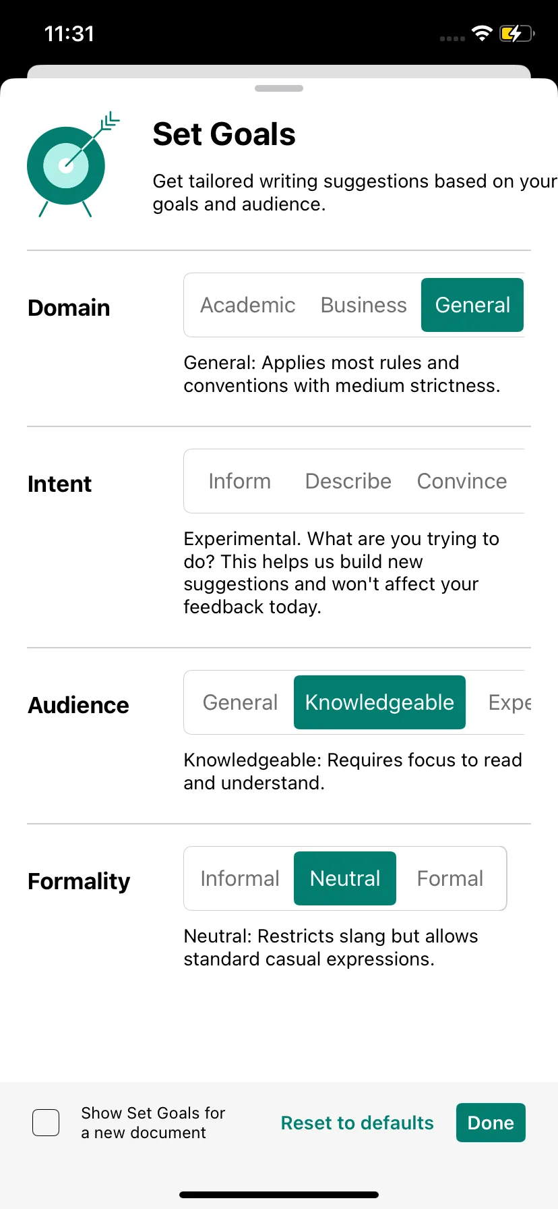Select Business domain option
Image resolution: width=558 pixels, height=1209 pixels.
(364, 305)
